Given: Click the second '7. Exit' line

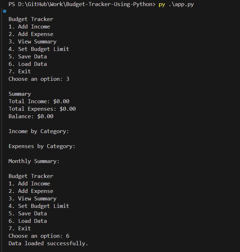Looking at the screenshot, I should 20,229.
